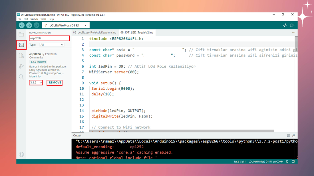
Task: Click the 'Output' panel label
Action: click(x=77, y=136)
